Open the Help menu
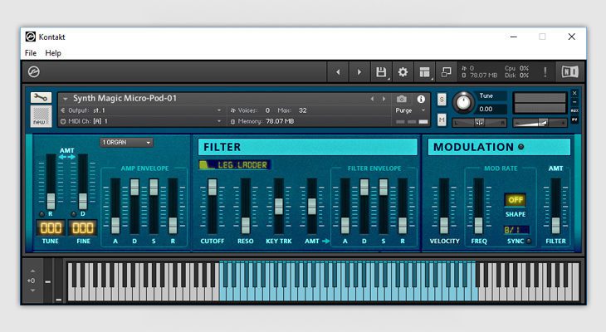The height and width of the screenshot is (332, 606). (x=53, y=53)
